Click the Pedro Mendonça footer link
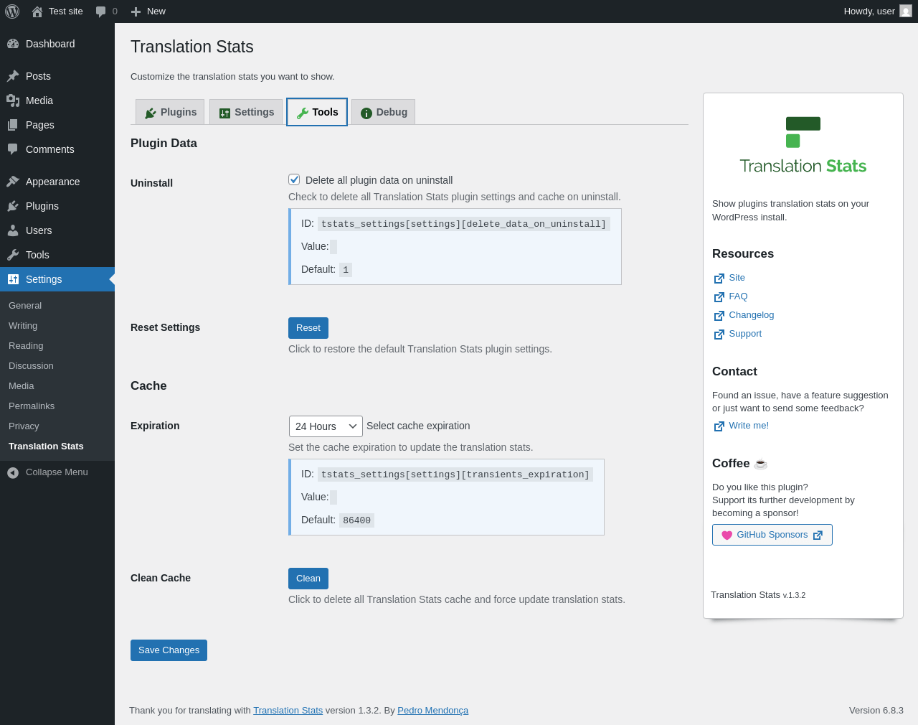 point(432,711)
